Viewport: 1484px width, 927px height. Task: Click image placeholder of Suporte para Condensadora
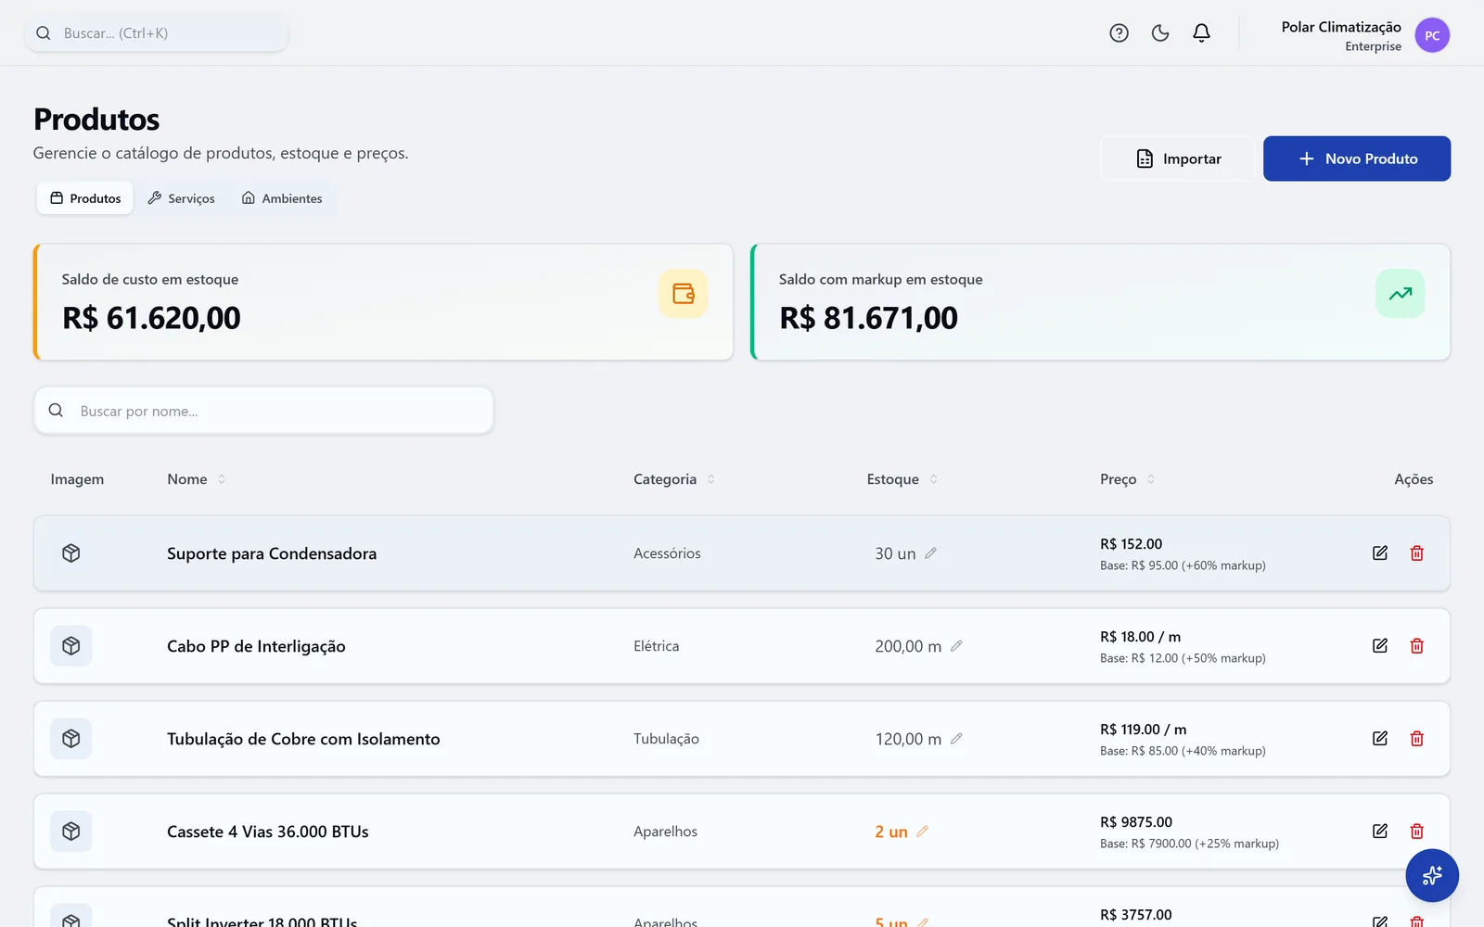coord(71,553)
